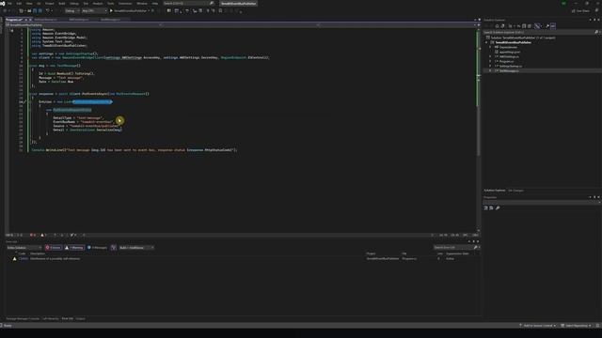The height and width of the screenshot is (338, 602).
Task: Open the Debug configuration dropdown
Action: coord(71,10)
